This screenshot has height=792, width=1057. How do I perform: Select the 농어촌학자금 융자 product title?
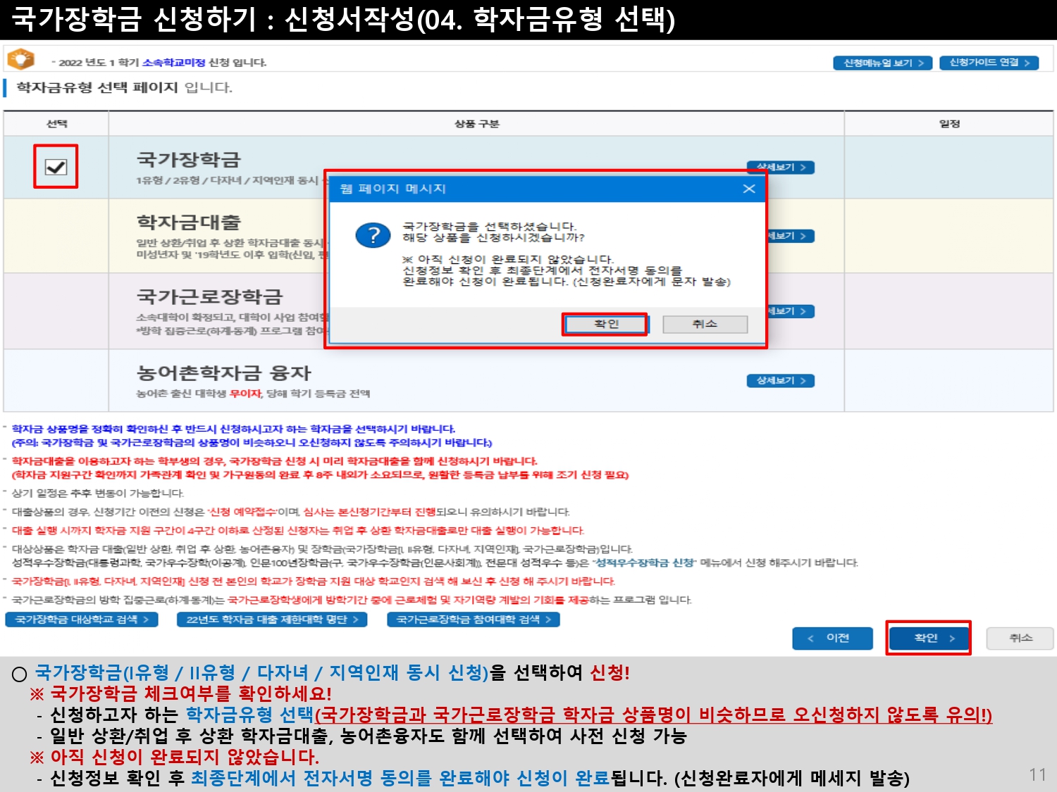pyautogui.click(x=223, y=372)
